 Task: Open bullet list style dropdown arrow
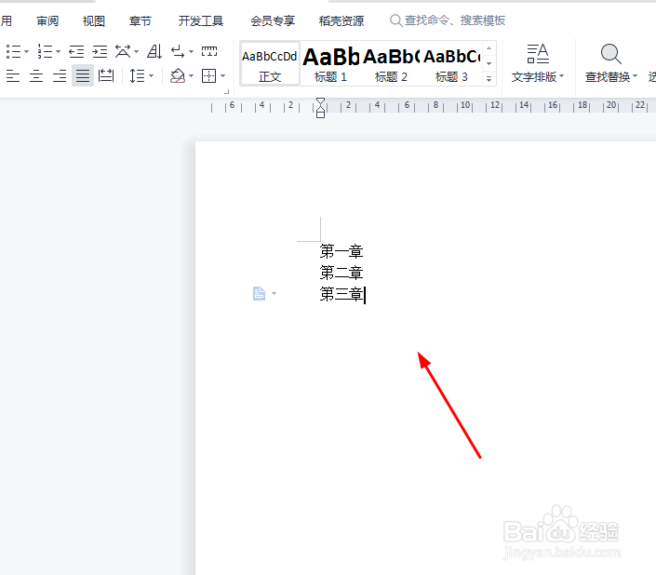tap(26, 52)
